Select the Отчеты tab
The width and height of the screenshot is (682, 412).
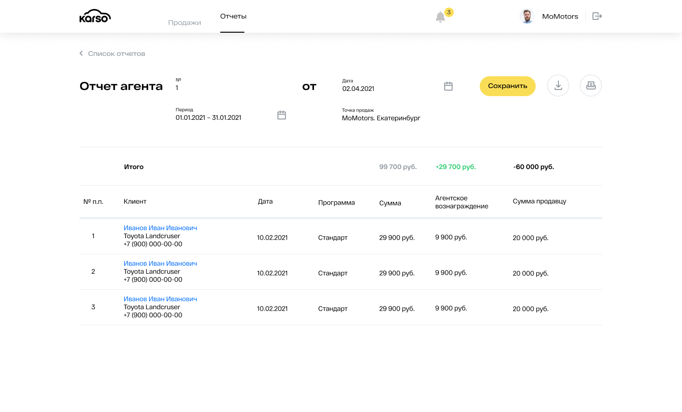(233, 16)
